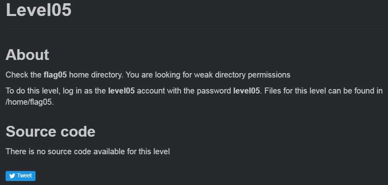Viewport: 388px width, 185px height.
Task: Click the bold level05 account name
Action: [121, 91]
